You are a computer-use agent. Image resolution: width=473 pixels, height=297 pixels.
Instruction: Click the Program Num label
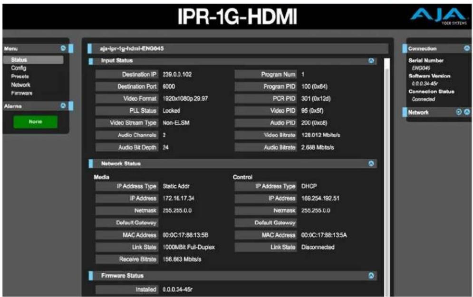266,75
